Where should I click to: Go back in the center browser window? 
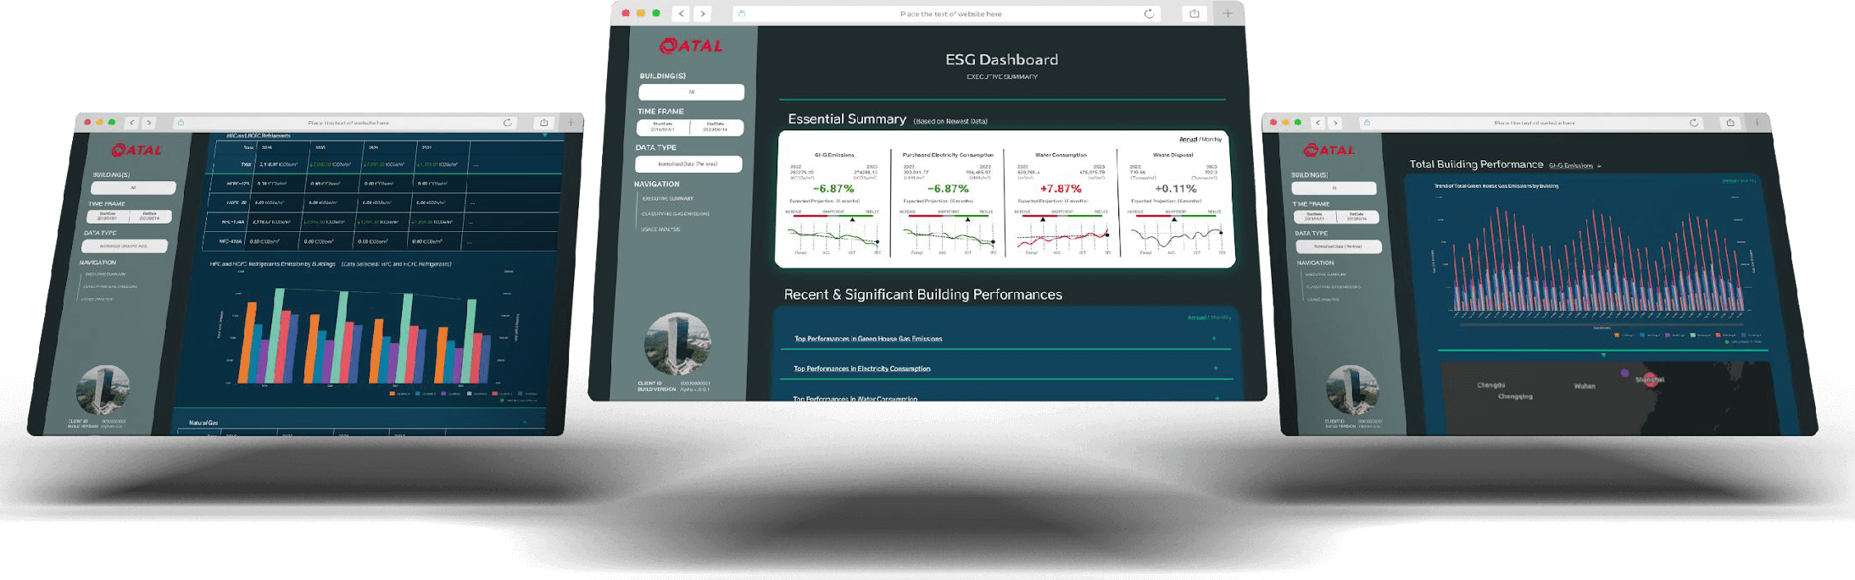click(x=681, y=14)
